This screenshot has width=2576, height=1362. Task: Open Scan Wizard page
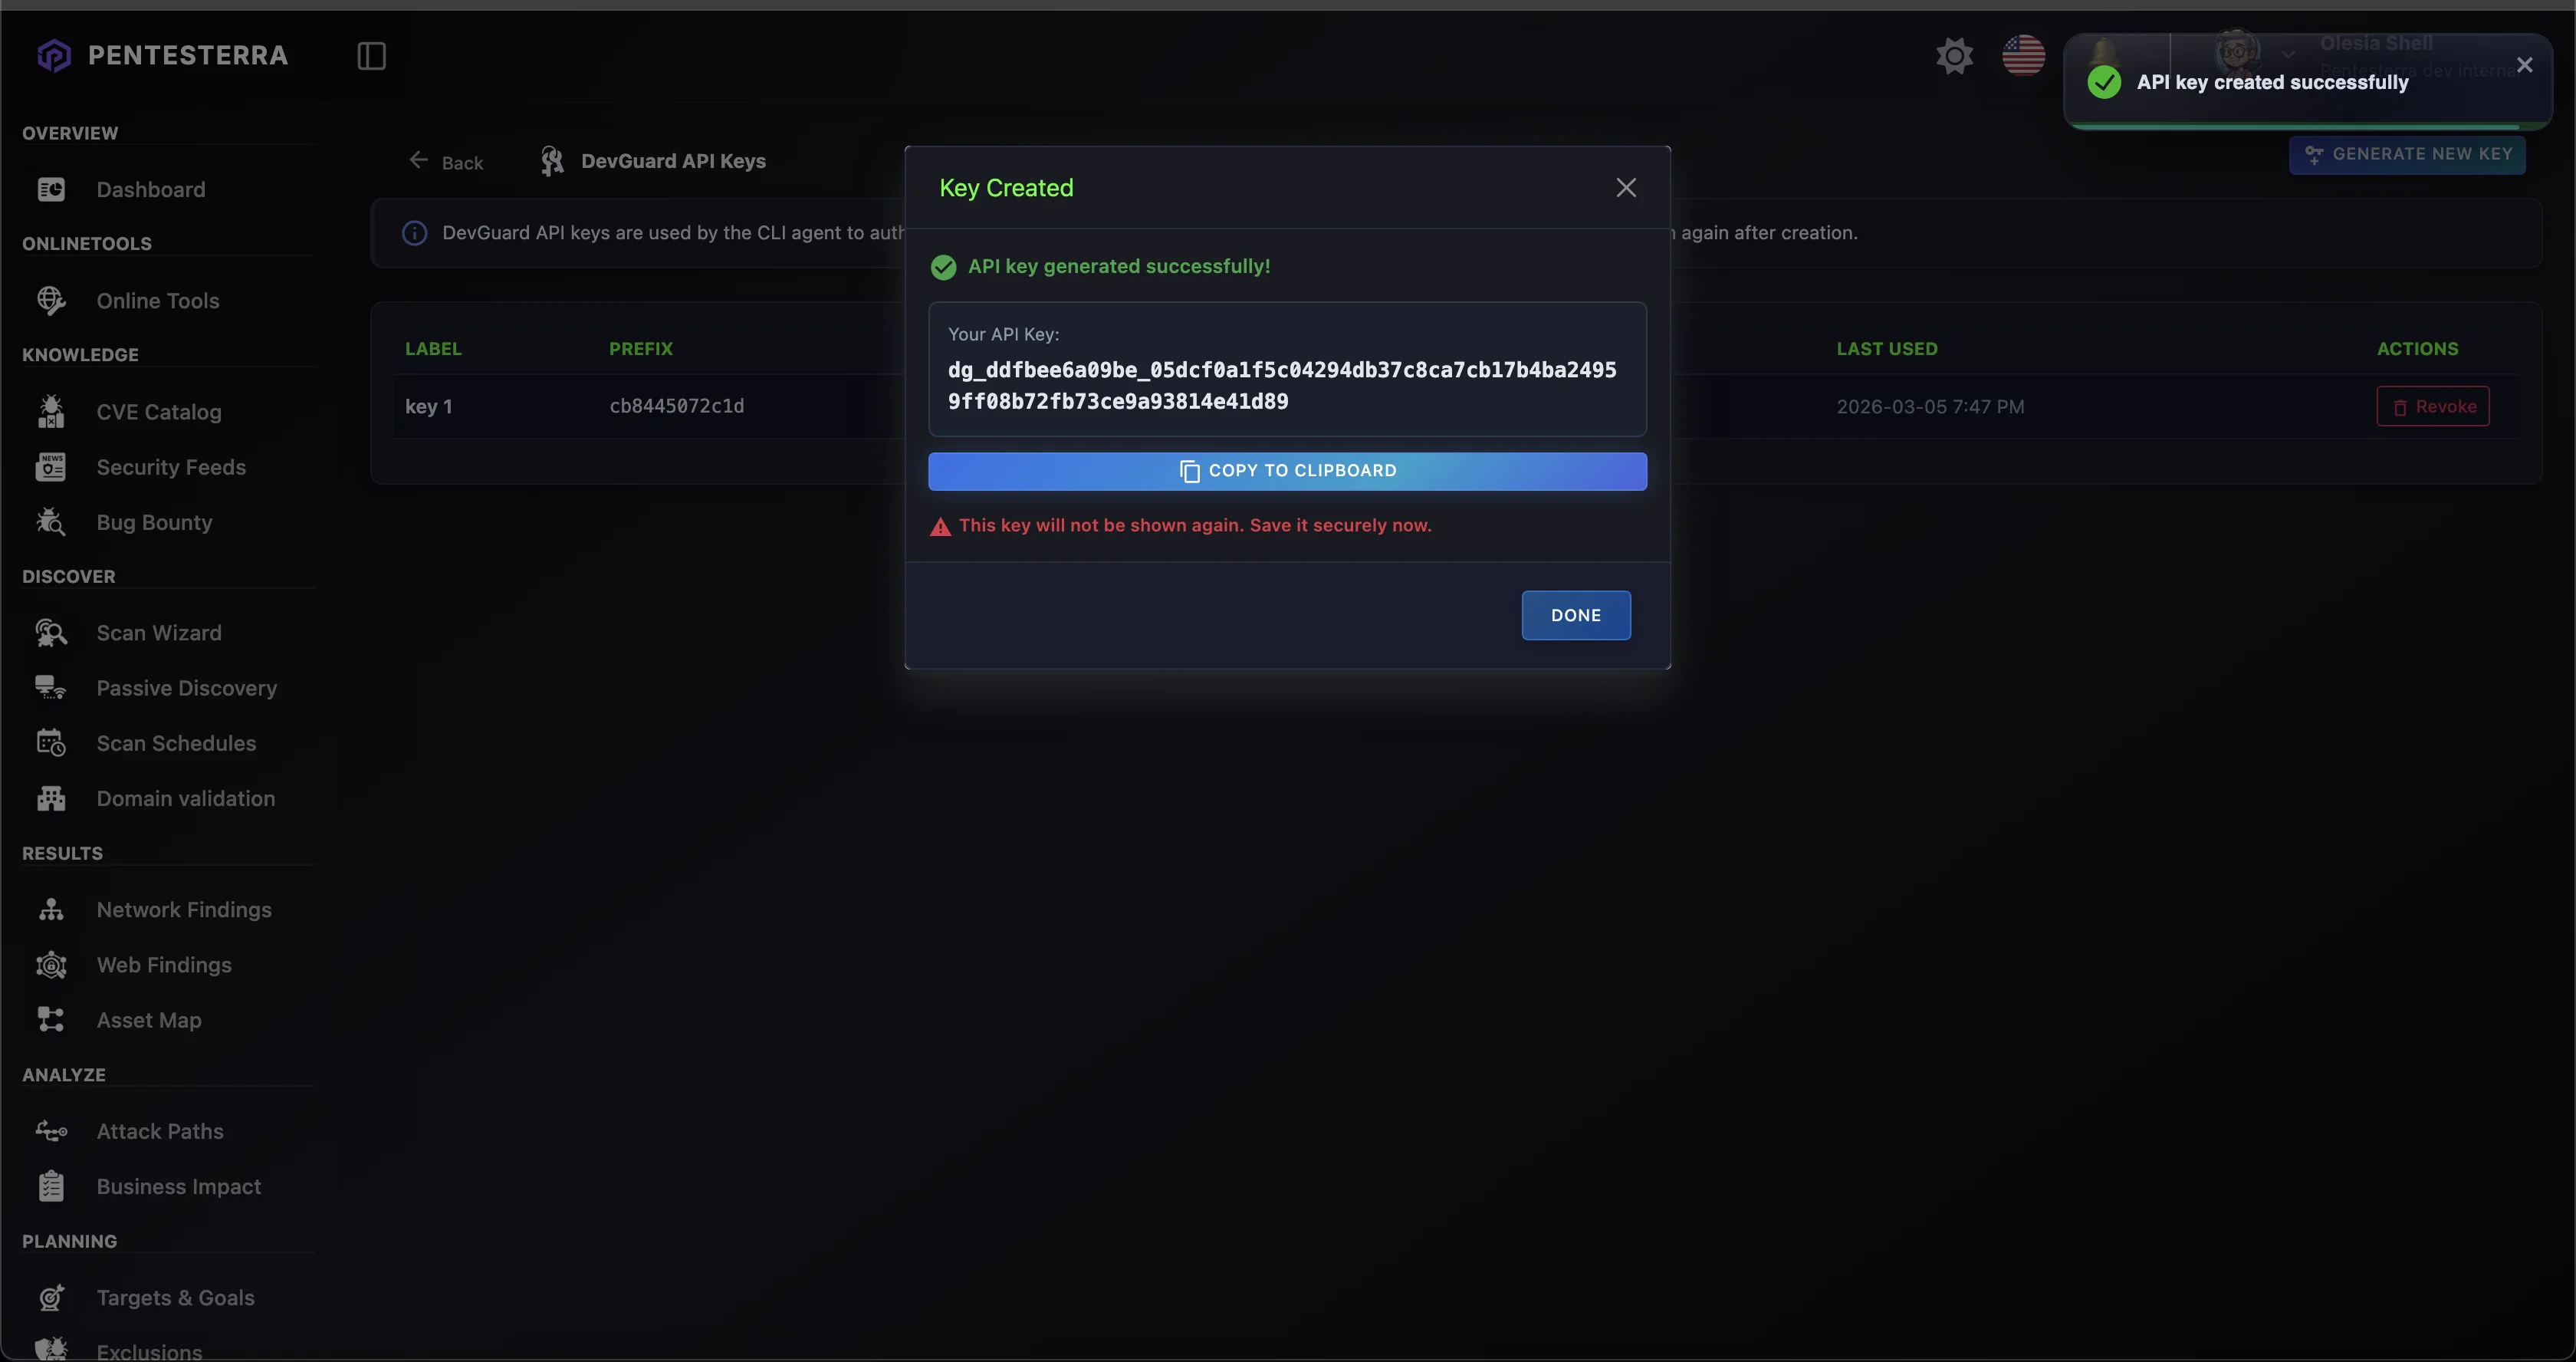click(159, 633)
